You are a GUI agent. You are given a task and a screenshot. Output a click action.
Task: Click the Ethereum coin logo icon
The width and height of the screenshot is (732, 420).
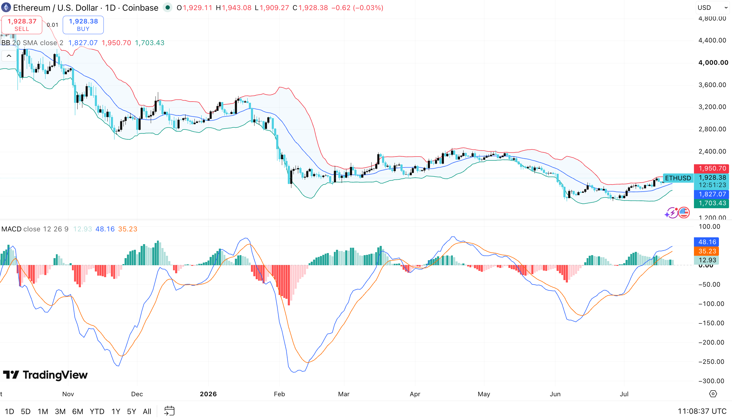pyautogui.click(x=6, y=7)
